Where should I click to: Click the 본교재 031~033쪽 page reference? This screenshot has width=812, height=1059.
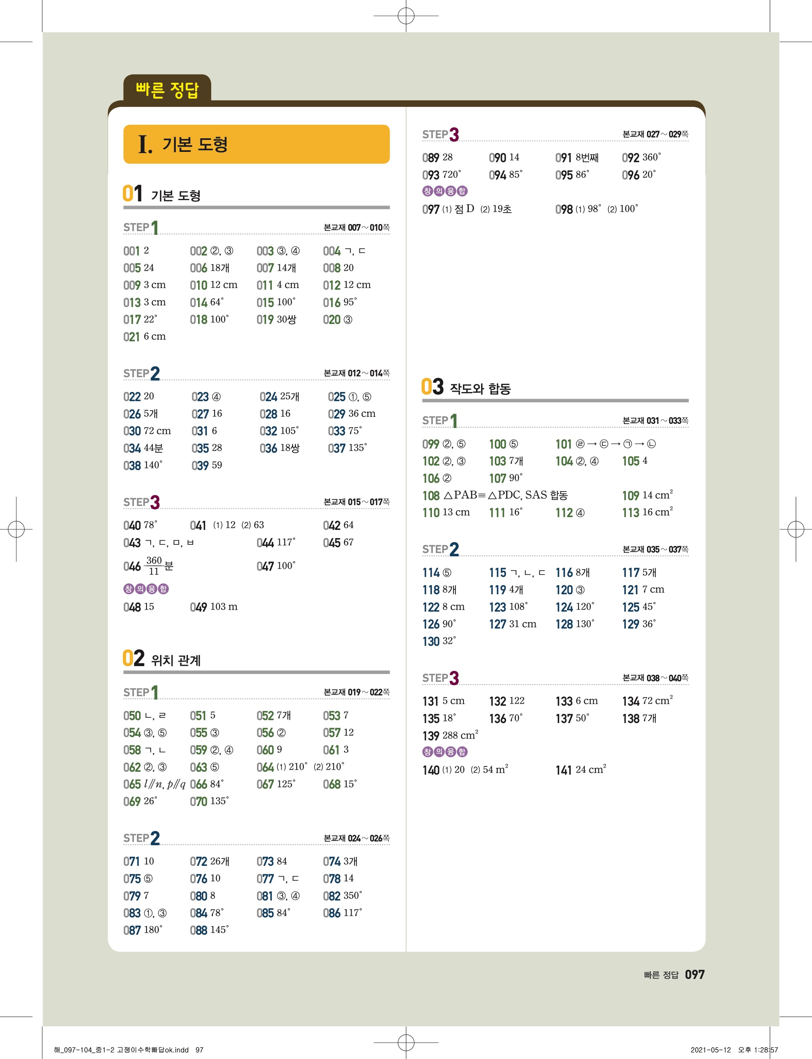[x=655, y=421]
